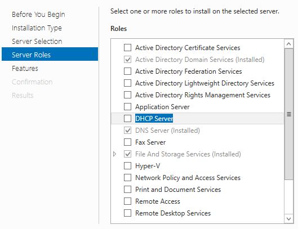Select Remote Desktop Services label
The width and height of the screenshot is (298, 229).
pos(173,213)
